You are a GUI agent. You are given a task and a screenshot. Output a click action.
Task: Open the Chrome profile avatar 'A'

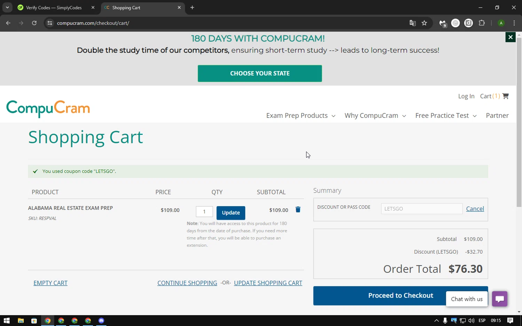pos(501,23)
